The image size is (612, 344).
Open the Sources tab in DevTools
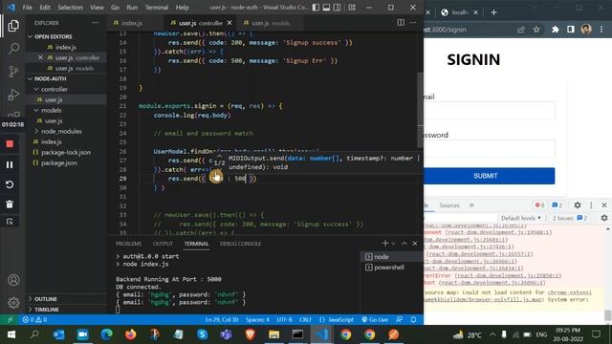tap(448, 205)
